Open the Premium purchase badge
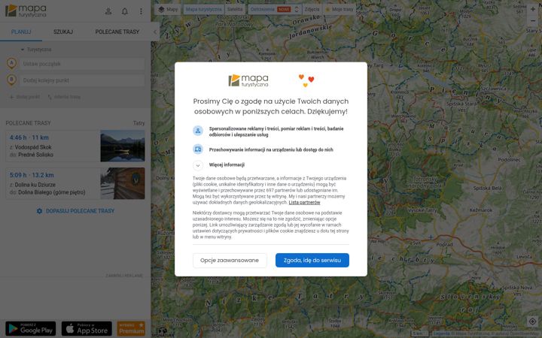 (131, 329)
